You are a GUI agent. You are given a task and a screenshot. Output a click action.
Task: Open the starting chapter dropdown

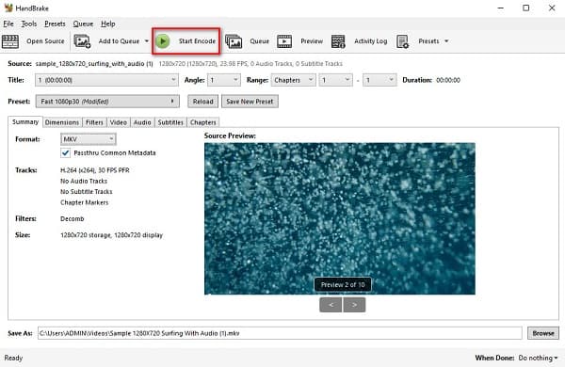[336, 80]
